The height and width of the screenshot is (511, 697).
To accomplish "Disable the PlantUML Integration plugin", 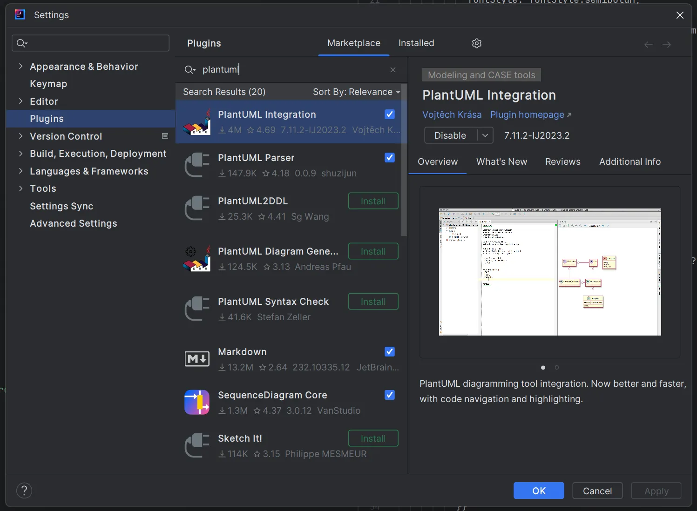I will (x=451, y=135).
